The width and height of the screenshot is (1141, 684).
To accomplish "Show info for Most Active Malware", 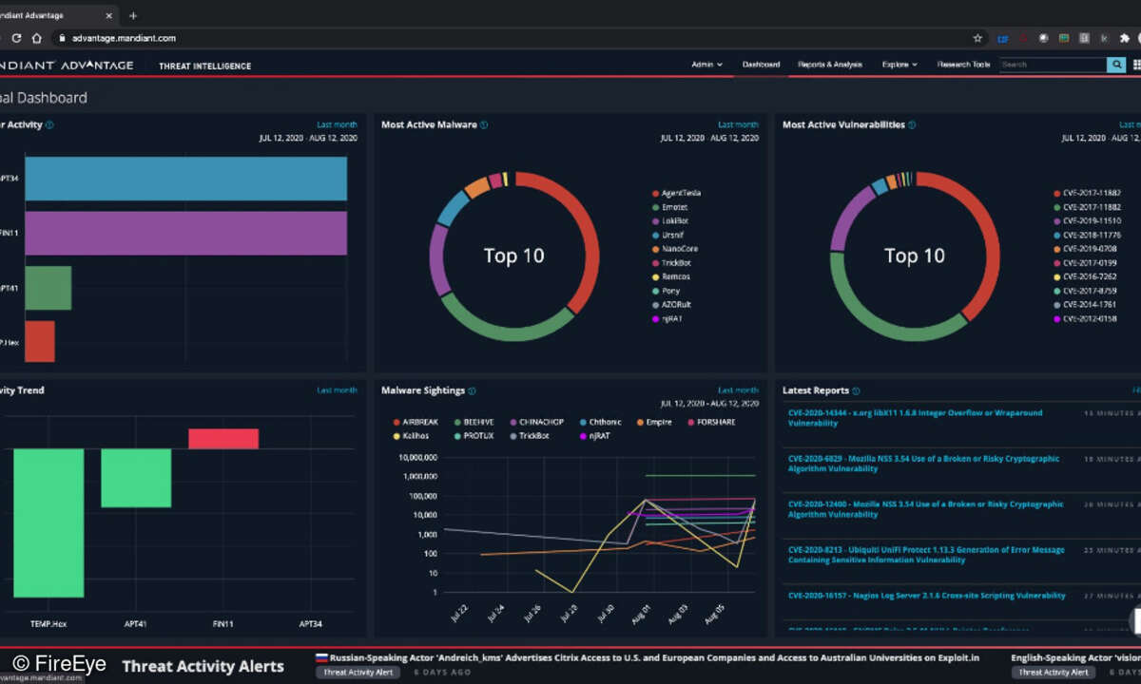I will click(484, 124).
